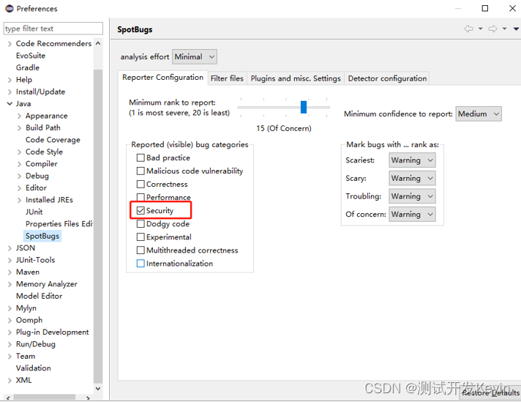Screen dimensions: 521x402
Task: Collapse the Java tree node
Action: 10,104
